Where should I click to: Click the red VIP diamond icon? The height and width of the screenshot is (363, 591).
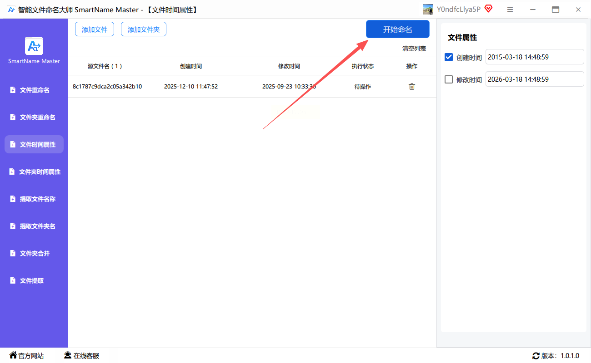(x=488, y=9)
